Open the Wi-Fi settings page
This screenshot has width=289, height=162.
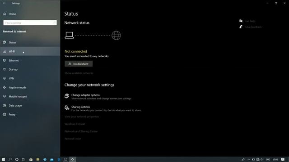(30, 51)
